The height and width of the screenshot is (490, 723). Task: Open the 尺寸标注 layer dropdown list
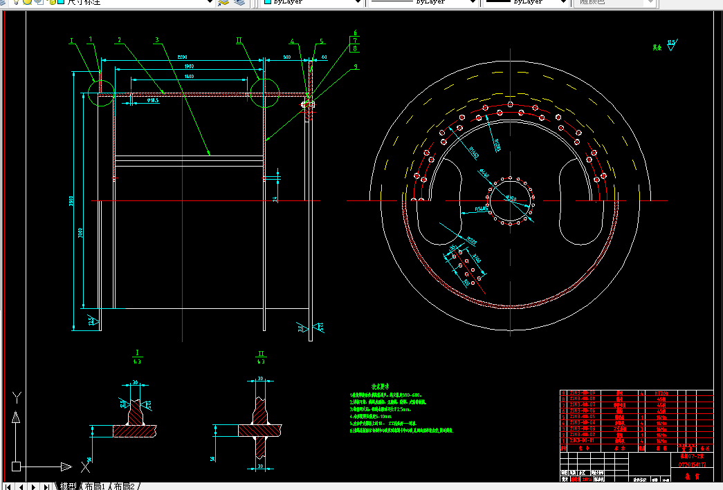[210, 2]
